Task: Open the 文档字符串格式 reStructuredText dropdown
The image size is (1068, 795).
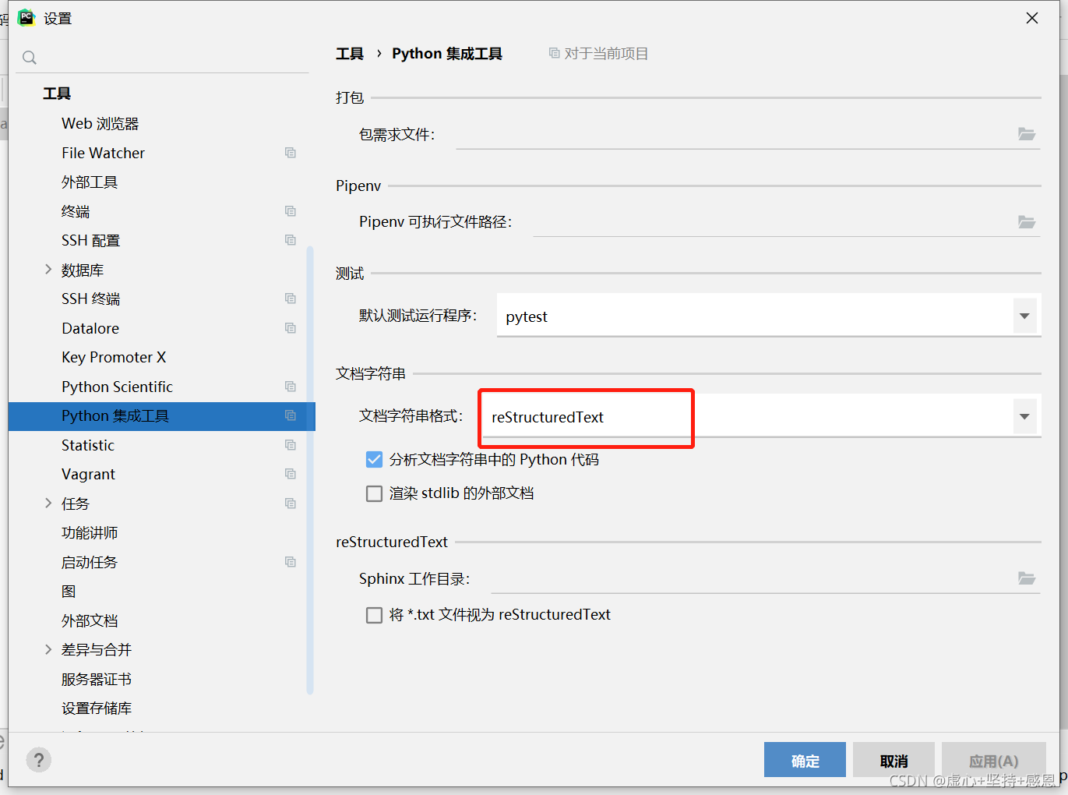Action: point(1024,416)
